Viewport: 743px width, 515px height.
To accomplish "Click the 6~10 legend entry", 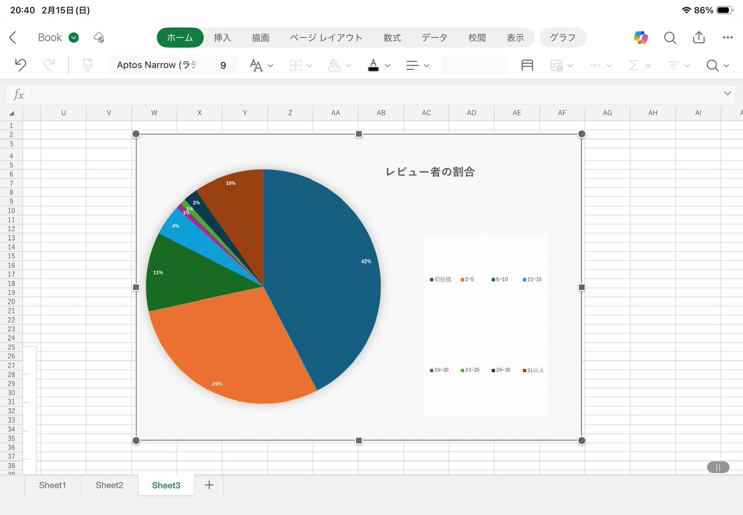I will click(x=500, y=279).
